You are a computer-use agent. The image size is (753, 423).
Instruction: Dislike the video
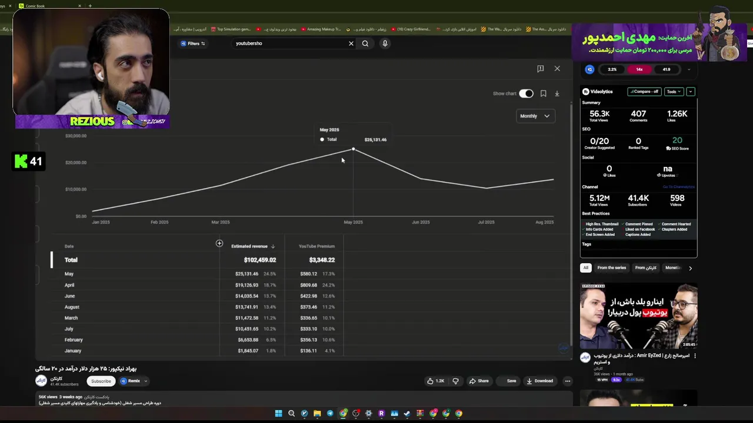click(x=455, y=381)
